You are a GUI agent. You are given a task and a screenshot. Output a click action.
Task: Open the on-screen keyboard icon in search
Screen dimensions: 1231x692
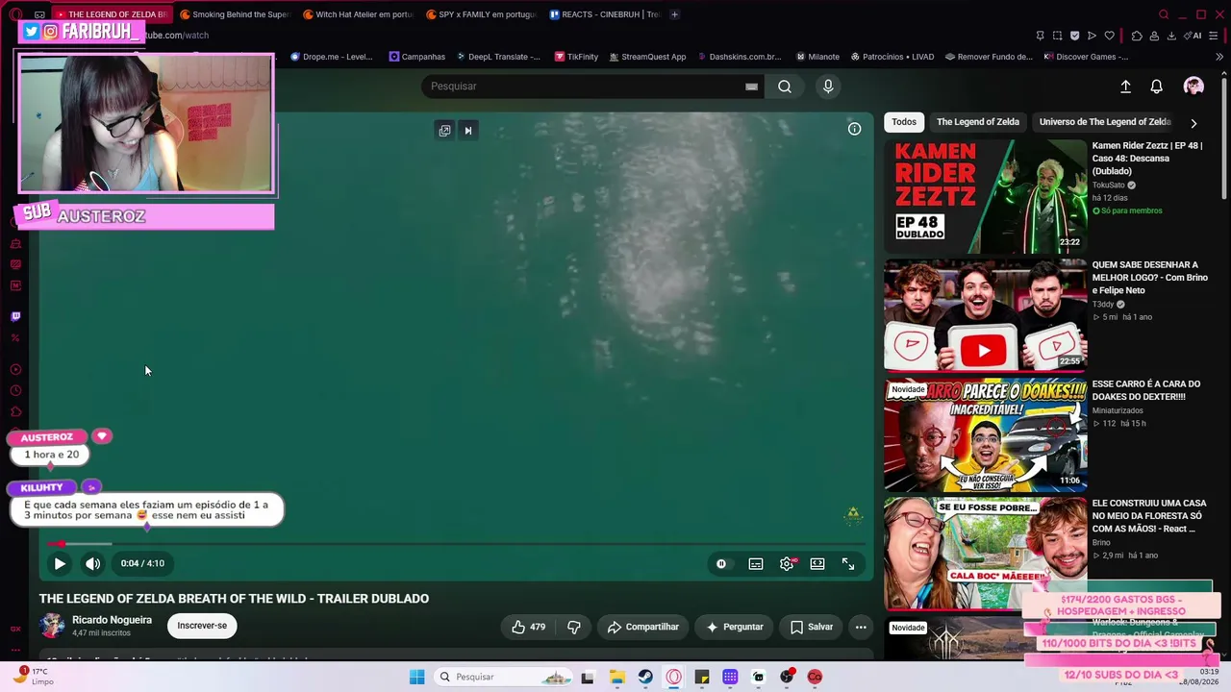[x=751, y=86]
